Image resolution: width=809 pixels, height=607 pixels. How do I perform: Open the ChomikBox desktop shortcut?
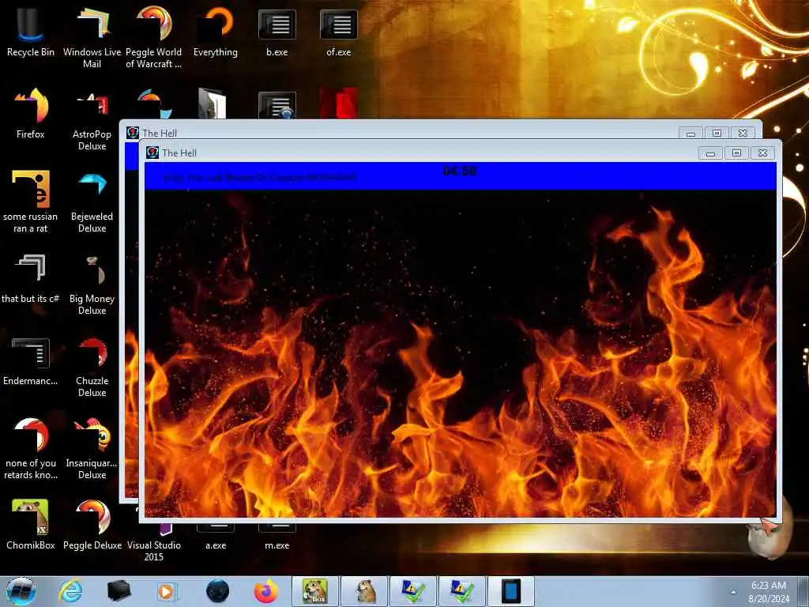point(31,524)
